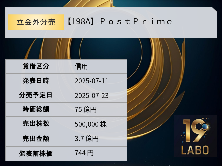Click the 立会外分売 gold label

click(36, 22)
